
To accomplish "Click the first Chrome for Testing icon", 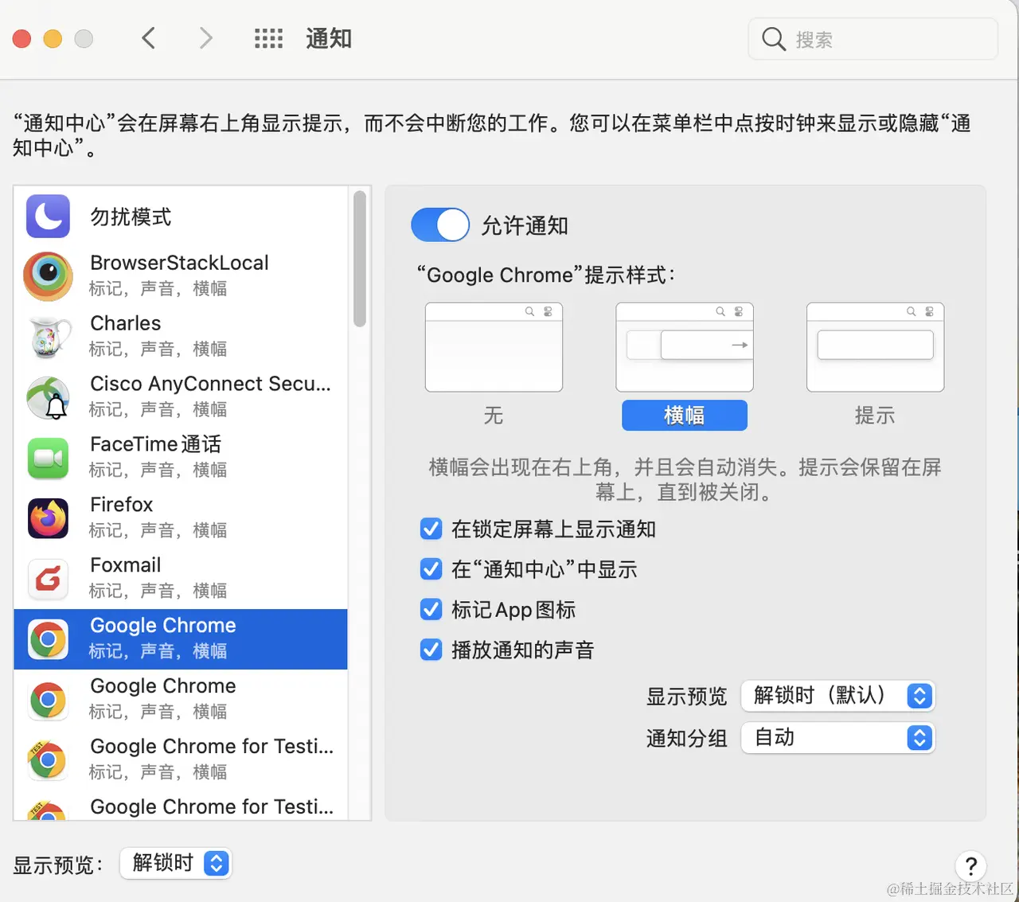I will pos(48,760).
